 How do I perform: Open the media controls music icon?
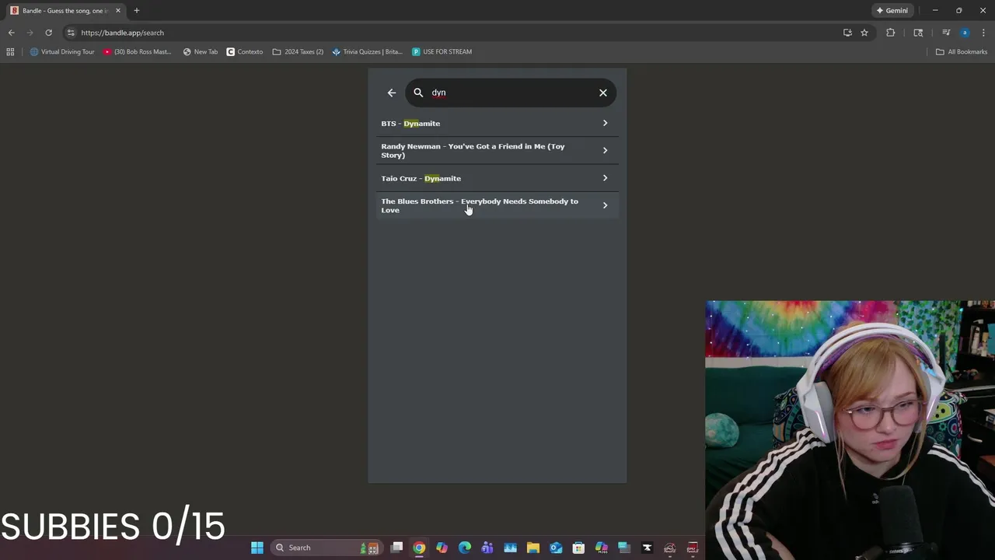point(946,33)
